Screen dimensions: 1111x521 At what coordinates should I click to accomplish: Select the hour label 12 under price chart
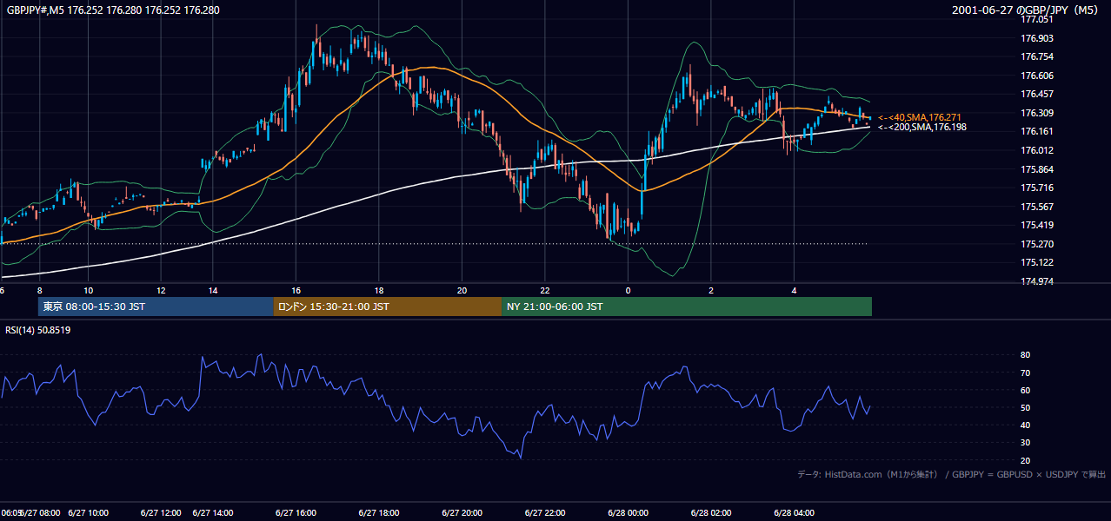(162, 290)
